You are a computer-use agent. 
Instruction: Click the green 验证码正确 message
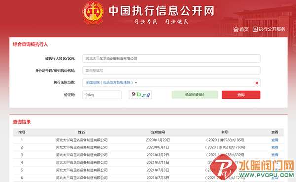click(195, 95)
